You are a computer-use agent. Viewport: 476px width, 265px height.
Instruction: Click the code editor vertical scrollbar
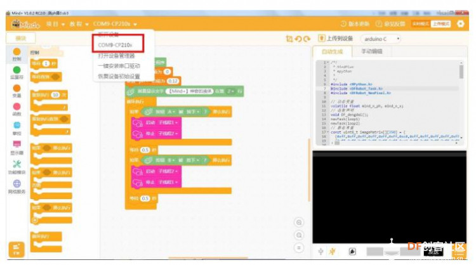[x=461, y=72]
